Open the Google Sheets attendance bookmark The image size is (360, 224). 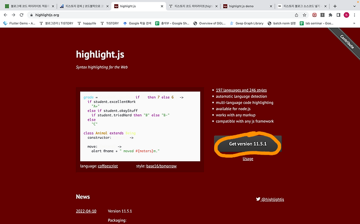tap(172, 23)
